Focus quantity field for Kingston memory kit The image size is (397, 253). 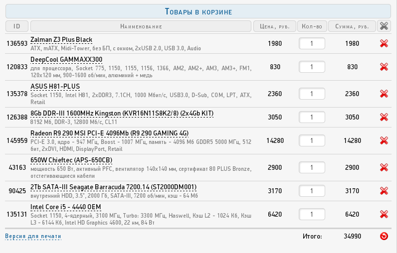click(x=312, y=117)
